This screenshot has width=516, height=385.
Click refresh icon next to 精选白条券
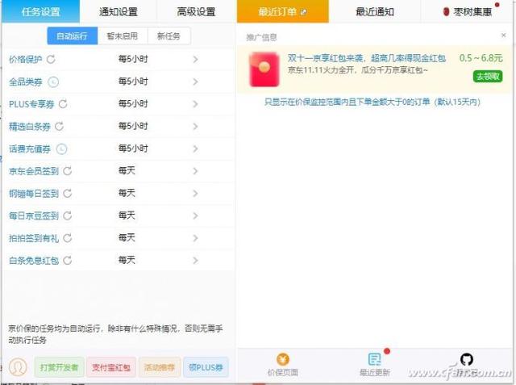coord(59,127)
